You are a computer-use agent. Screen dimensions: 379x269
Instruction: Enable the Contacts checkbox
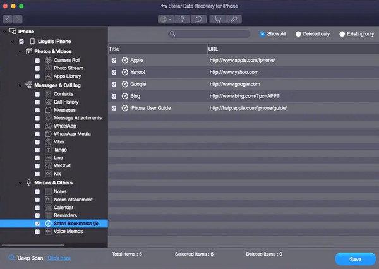37,94
